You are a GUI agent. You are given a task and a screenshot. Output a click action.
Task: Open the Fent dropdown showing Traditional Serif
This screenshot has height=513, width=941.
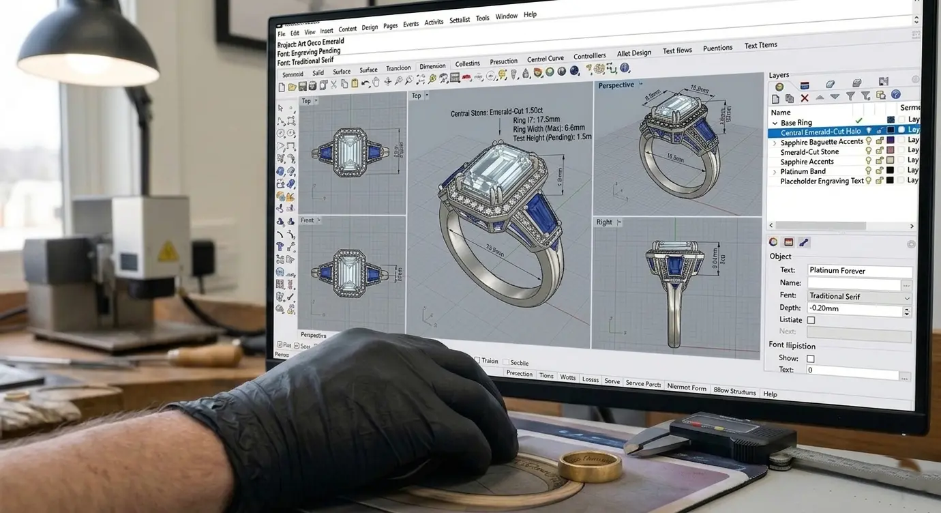[860, 297]
